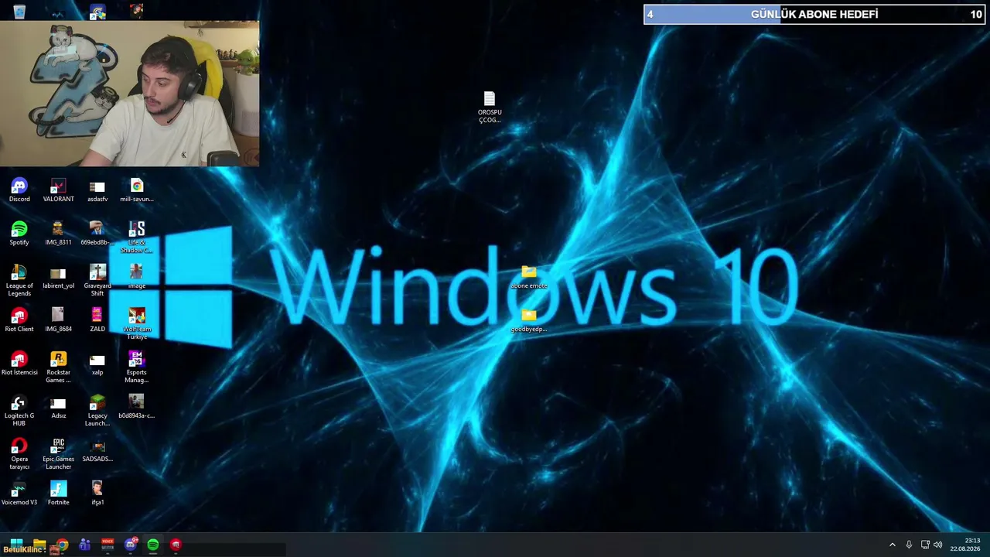
Task: Select the Riot İstemcisi shortcut
Action: (x=19, y=364)
